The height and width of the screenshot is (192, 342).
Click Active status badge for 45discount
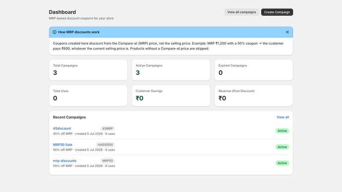pyautogui.click(x=282, y=131)
